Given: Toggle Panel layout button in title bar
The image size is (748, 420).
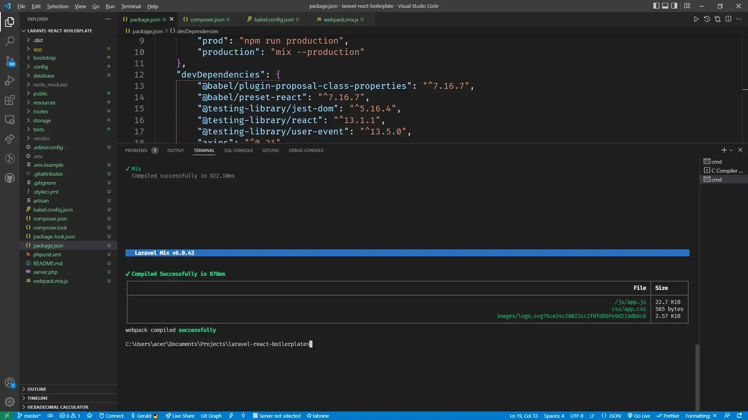Looking at the screenshot, I should 665,6.
